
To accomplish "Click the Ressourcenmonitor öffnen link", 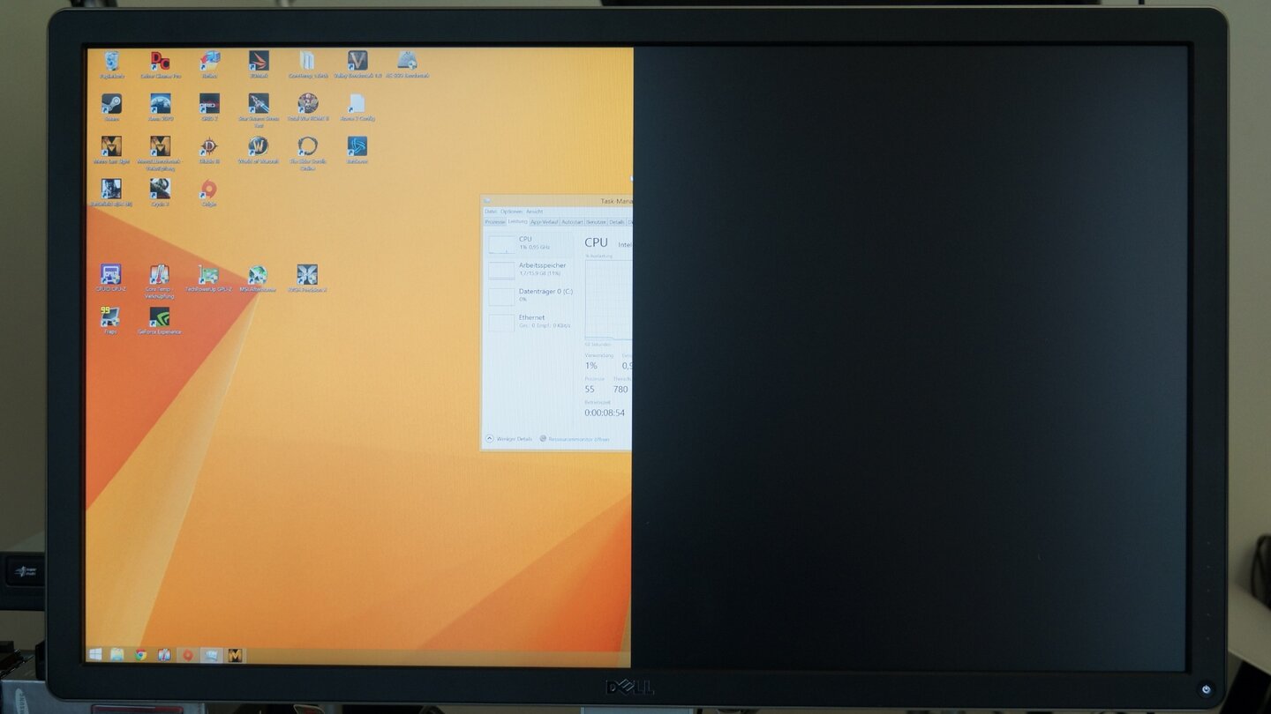I will (x=575, y=438).
